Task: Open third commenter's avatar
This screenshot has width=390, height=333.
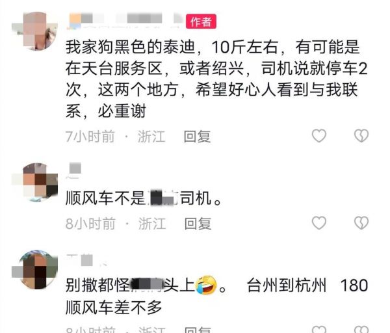Action: click(x=35, y=269)
